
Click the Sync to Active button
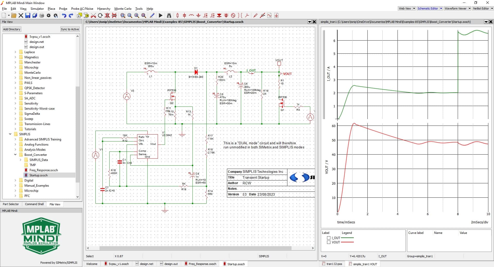[x=70, y=29]
